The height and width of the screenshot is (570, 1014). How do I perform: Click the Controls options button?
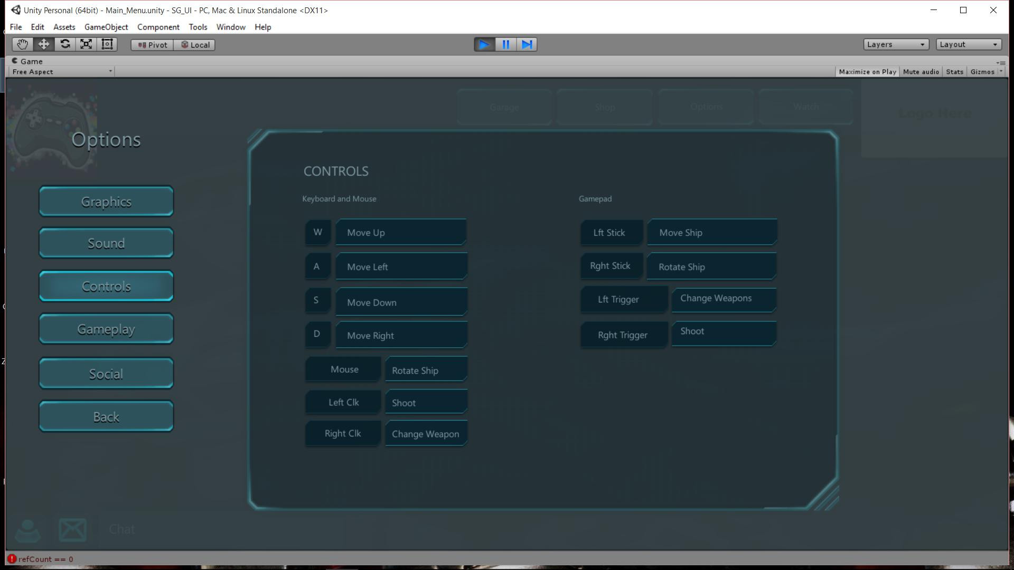[106, 286]
